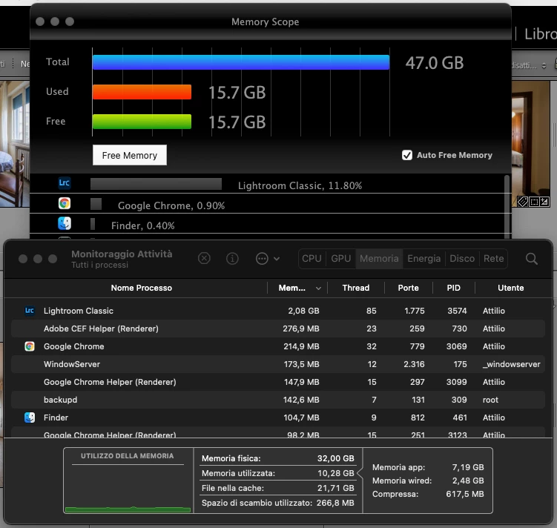Click the search magnifier in Activity Monitor
The height and width of the screenshot is (528, 557).
[532, 259]
